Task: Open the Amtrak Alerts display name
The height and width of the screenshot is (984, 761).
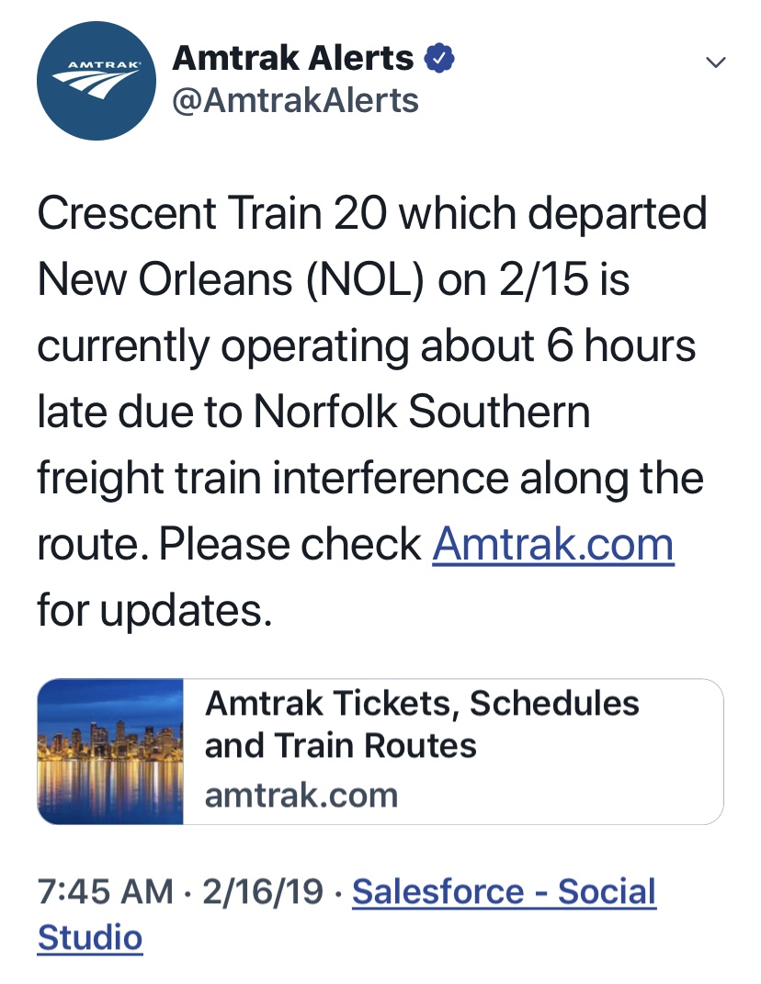Action: tap(293, 59)
